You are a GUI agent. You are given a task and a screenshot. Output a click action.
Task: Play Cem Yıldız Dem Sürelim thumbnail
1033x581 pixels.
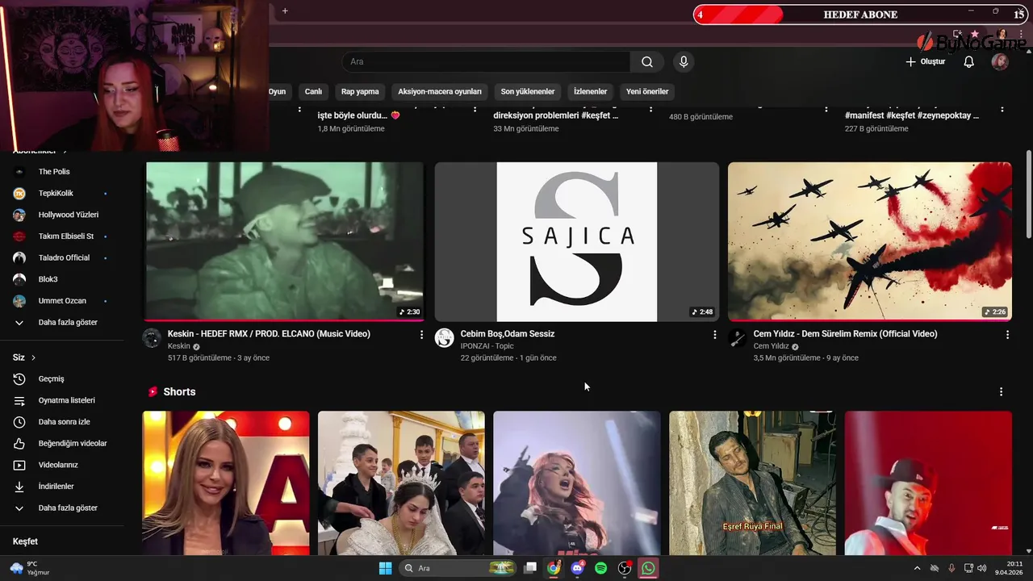[869, 241]
